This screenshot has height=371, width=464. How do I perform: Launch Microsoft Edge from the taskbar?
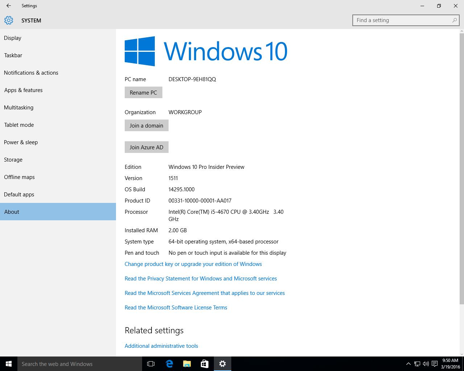coord(169,364)
